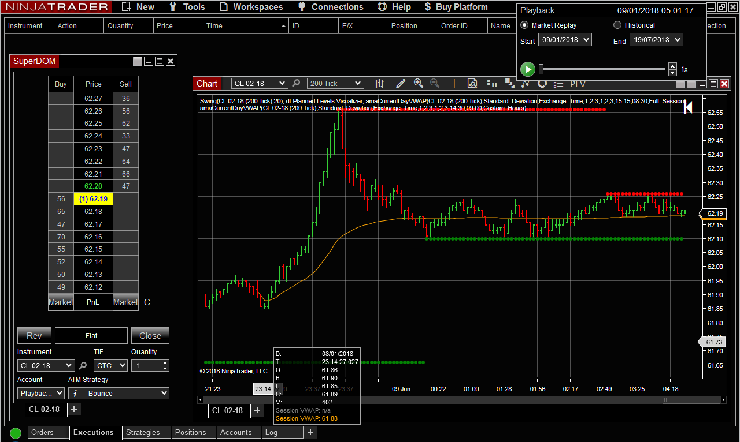Click buy size 56 at price 62.19
Image resolution: width=740 pixels, height=442 pixels.
tap(61, 199)
